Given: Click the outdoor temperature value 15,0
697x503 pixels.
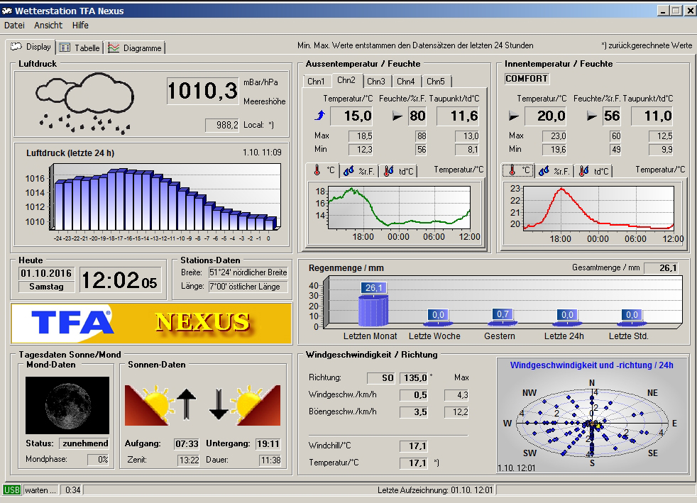Looking at the screenshot, I should tap(351, 116).
